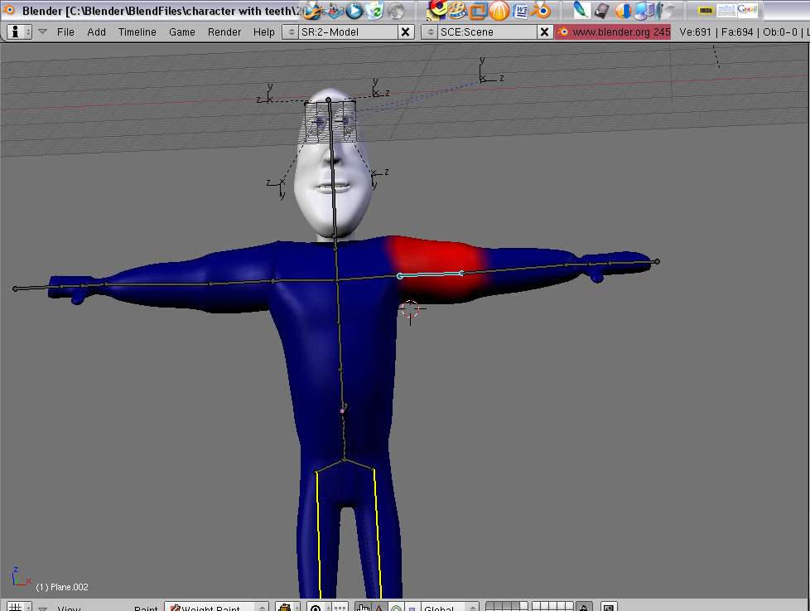
Task: Click the Blender logo in the title bar
Action: (x=9, y=10)
